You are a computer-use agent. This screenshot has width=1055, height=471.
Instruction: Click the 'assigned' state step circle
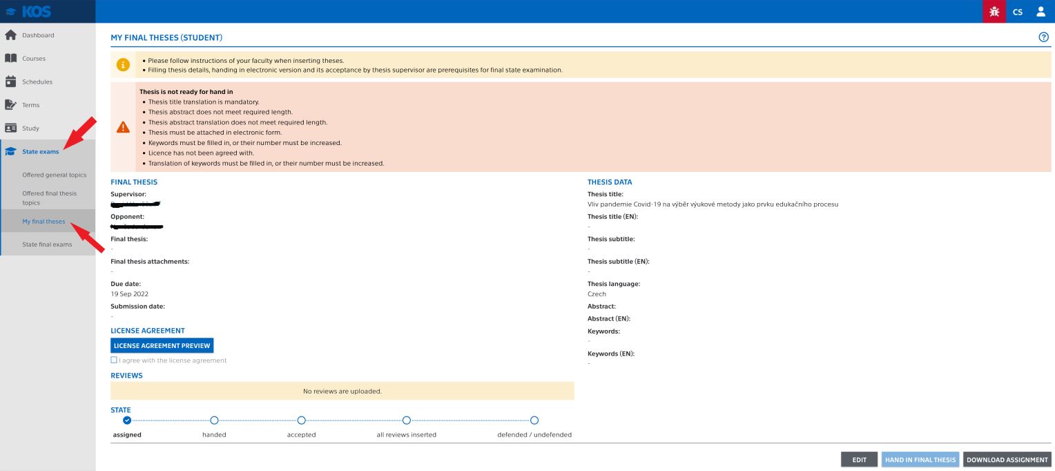point(127,420)
